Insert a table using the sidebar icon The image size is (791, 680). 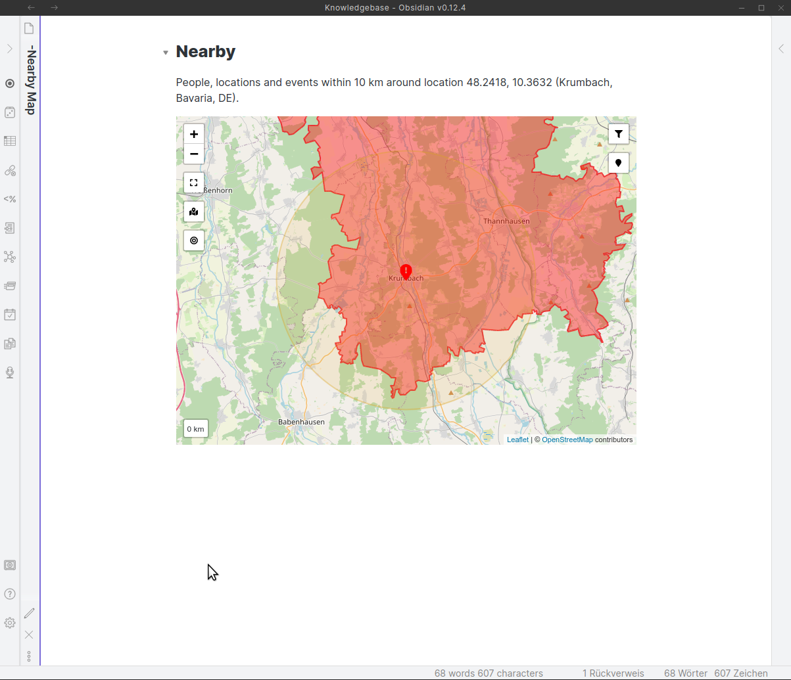coord(10,141)
